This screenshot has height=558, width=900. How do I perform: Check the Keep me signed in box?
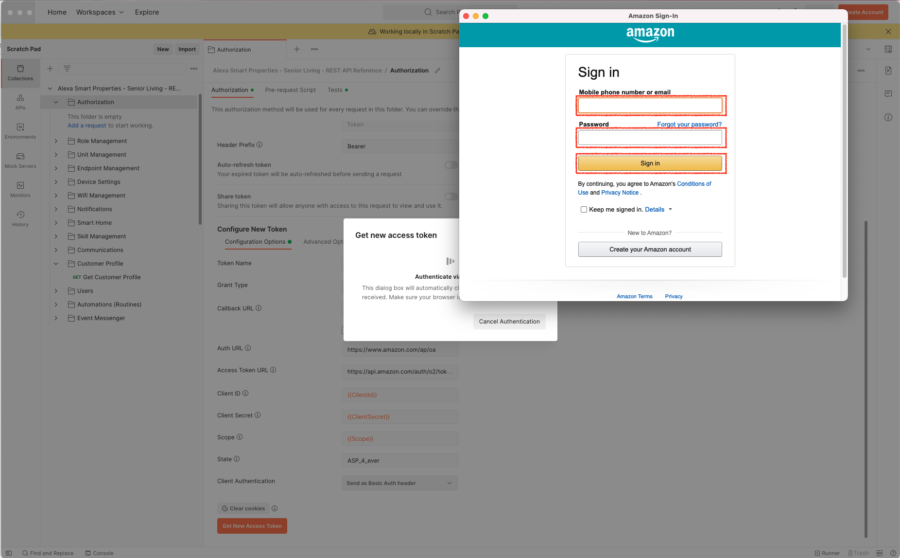click(584, 210)
